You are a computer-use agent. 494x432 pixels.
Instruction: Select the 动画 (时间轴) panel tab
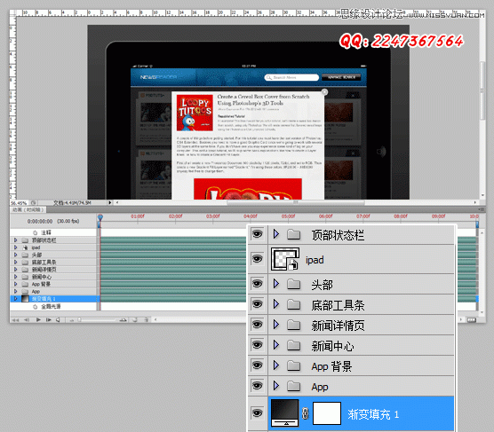click(x=28, y=209)
